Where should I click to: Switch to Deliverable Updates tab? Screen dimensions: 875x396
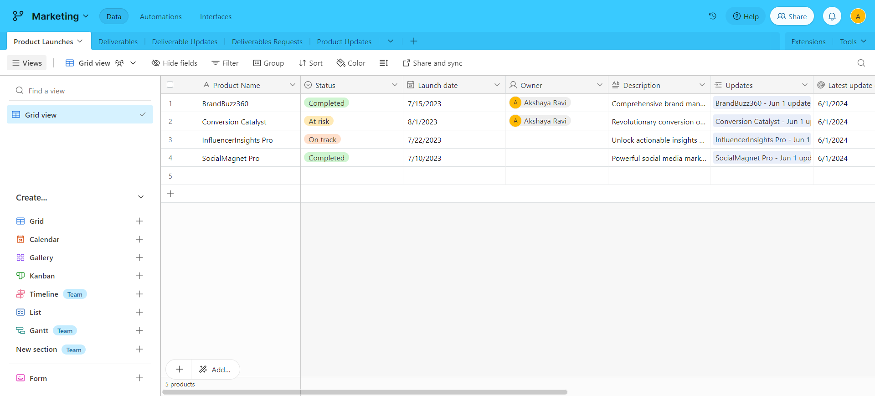[185, 41]
